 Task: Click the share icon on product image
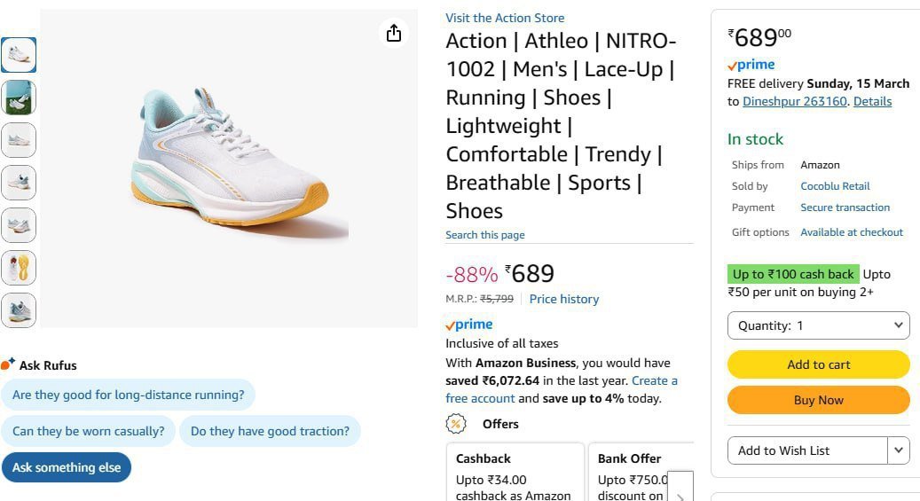click(394, 34)
